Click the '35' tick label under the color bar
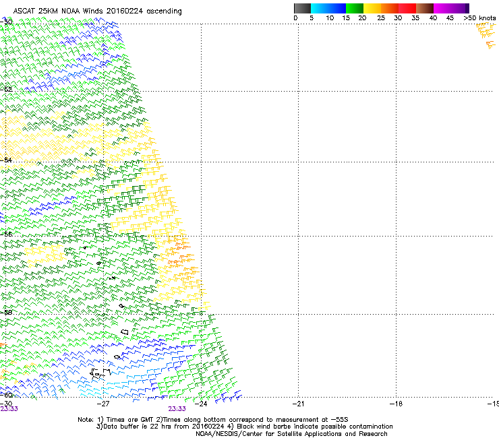The image size is (499, 438). [415, 18]
